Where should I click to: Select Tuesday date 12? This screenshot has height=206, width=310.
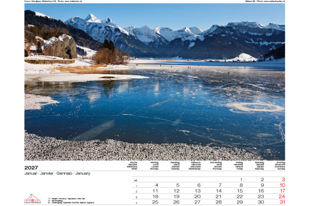177,191
